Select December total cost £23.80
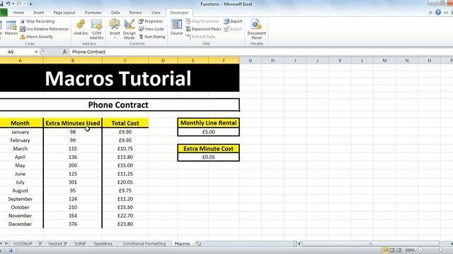The width and height of the screenshot is (453, 254). click(x=125, y=224)
